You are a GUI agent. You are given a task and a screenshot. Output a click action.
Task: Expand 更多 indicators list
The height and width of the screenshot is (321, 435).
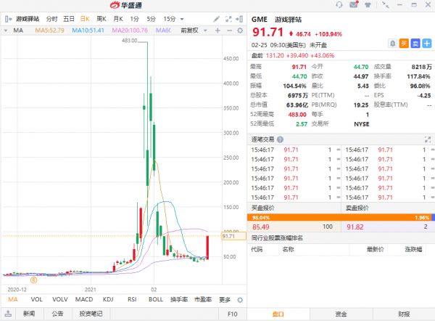225,299
